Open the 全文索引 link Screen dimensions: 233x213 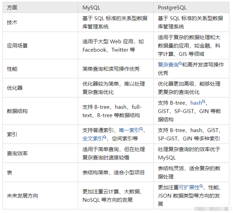93,139
